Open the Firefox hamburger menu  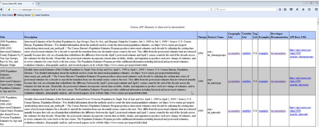point(316,9)
